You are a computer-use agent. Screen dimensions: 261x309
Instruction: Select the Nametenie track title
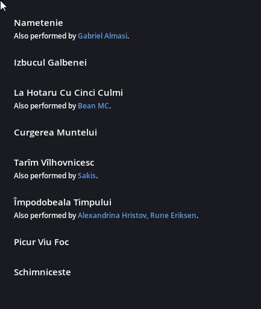(x=39, y=23)
